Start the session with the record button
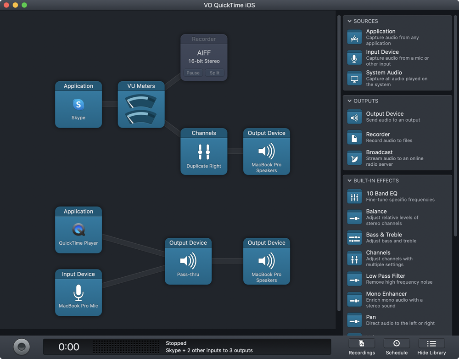Screen dimensions: 459x359 tap(22, 346)
